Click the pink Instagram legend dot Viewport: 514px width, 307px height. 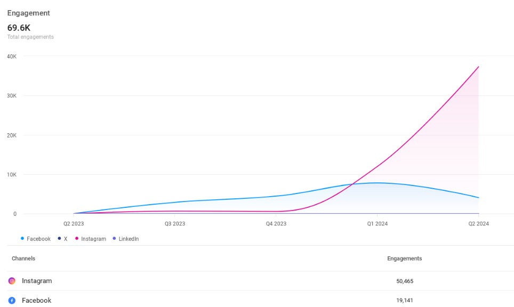[x=77, y=239]
